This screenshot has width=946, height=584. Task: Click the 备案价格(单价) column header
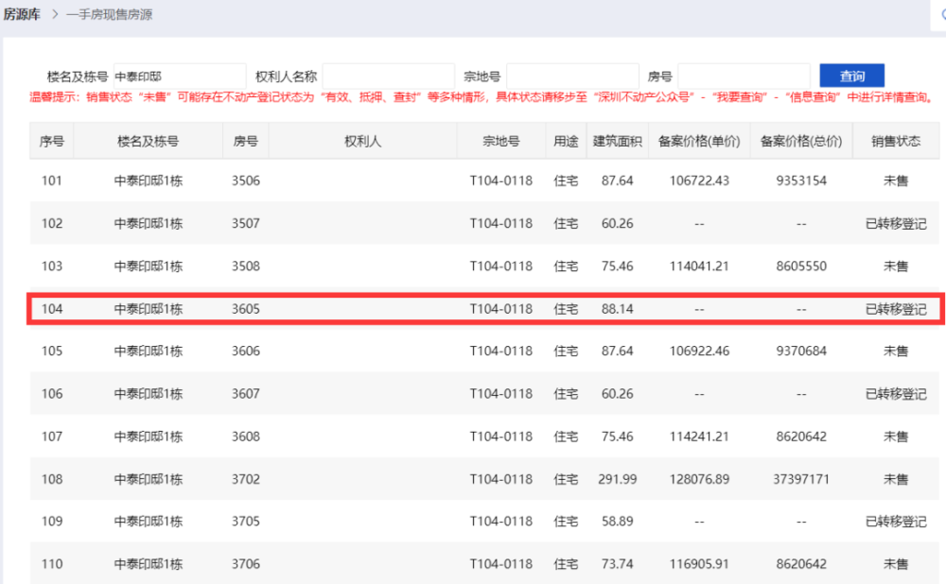coord(699,141)
